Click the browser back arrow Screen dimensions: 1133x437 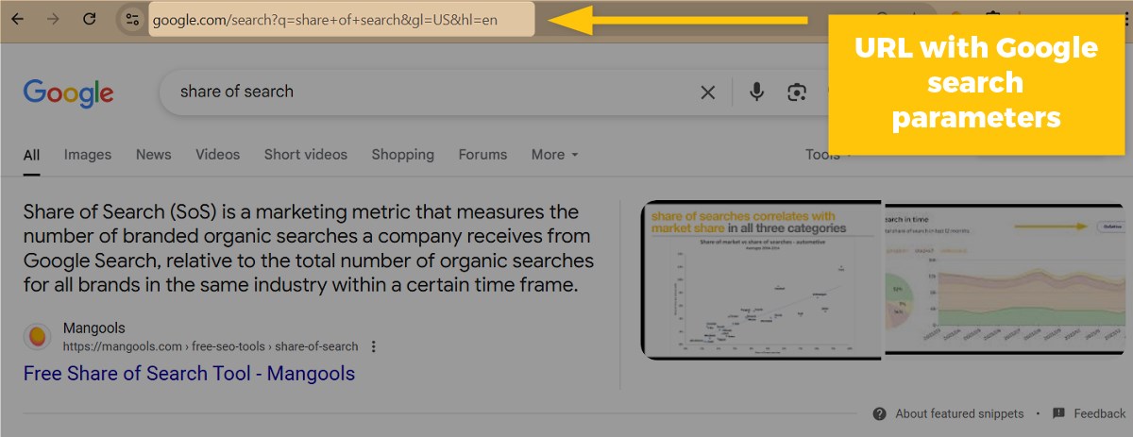pyautogui.click(x=17, y=19)
